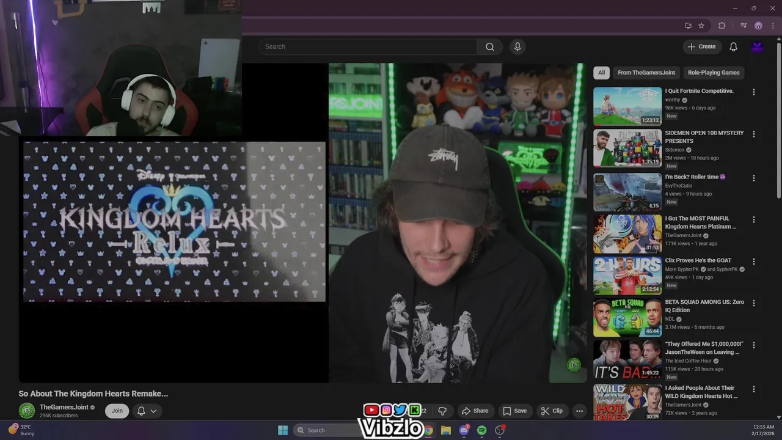Open TheGamersJoint channel avatar

(x=26, y=411)
